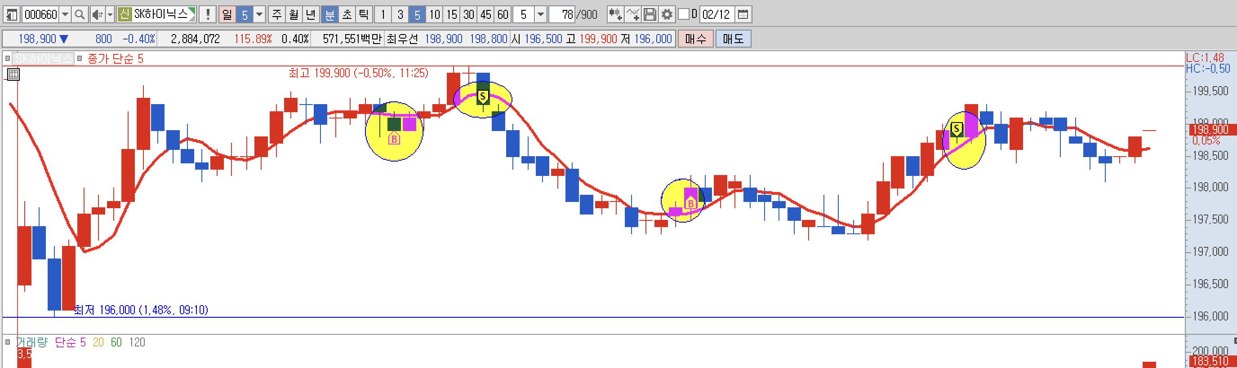Screen dimensions: 1237x368
Task: Open the custom interval dropdown arrow
Action: click(540, 14)
